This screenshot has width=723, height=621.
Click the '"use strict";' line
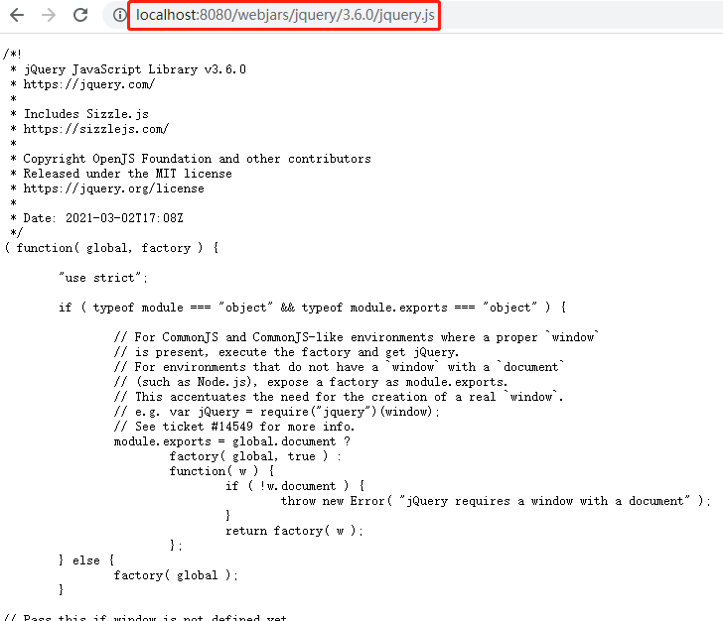(x=103, y=278)
